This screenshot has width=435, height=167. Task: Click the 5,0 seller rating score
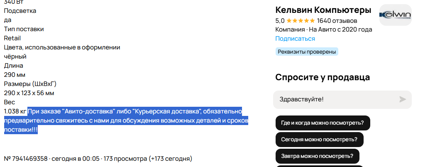point(280,21)
